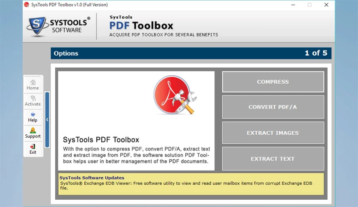Close the PDF Toolbox window
This screenshot has width=358, height=207.
tap(326, 5)
